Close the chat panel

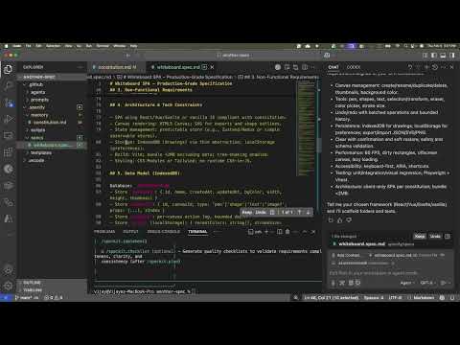pyautogui.click(x=451, y=67)
